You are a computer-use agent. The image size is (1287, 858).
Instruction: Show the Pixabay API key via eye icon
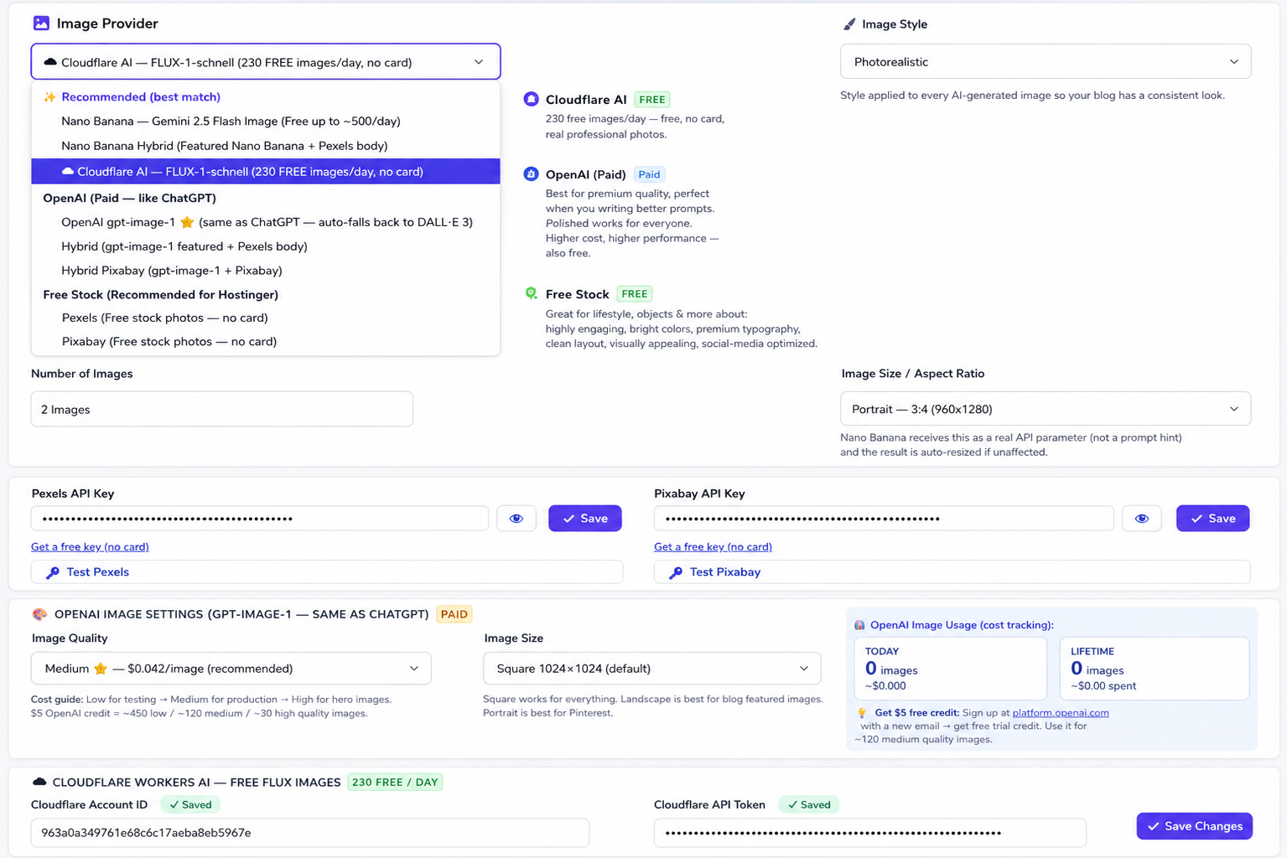[1142, 519]
